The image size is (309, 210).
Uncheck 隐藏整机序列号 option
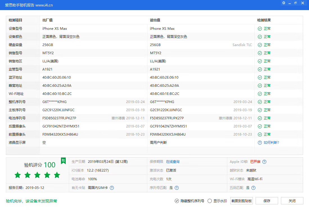pyautogui.click(x=177, y=201)
